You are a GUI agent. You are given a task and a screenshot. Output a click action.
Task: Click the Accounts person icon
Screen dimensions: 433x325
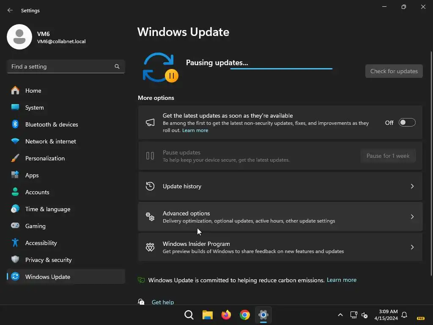15,192
